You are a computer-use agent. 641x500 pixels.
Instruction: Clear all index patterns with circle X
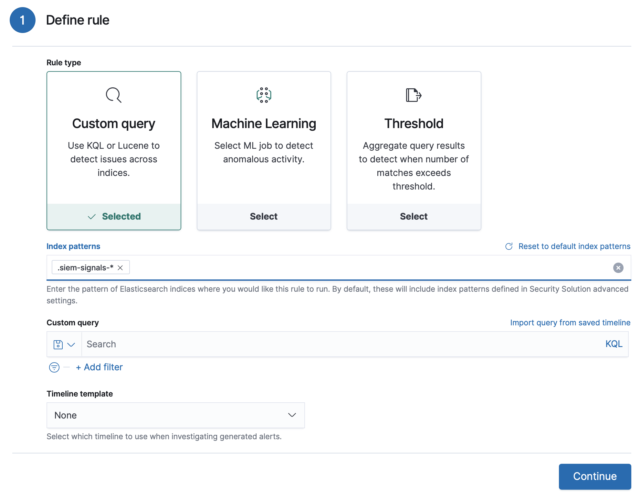(x=618, y=268)
